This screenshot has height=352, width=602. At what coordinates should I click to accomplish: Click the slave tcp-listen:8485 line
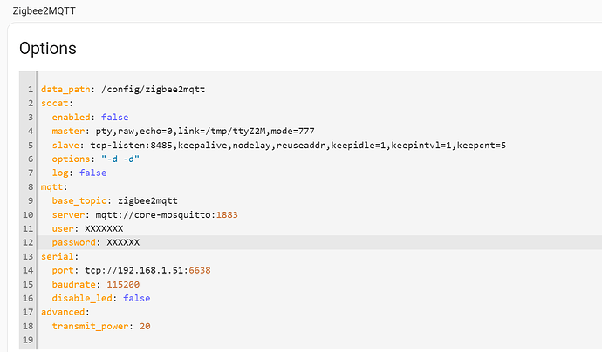pyautogui.click(x=279, y=145)
